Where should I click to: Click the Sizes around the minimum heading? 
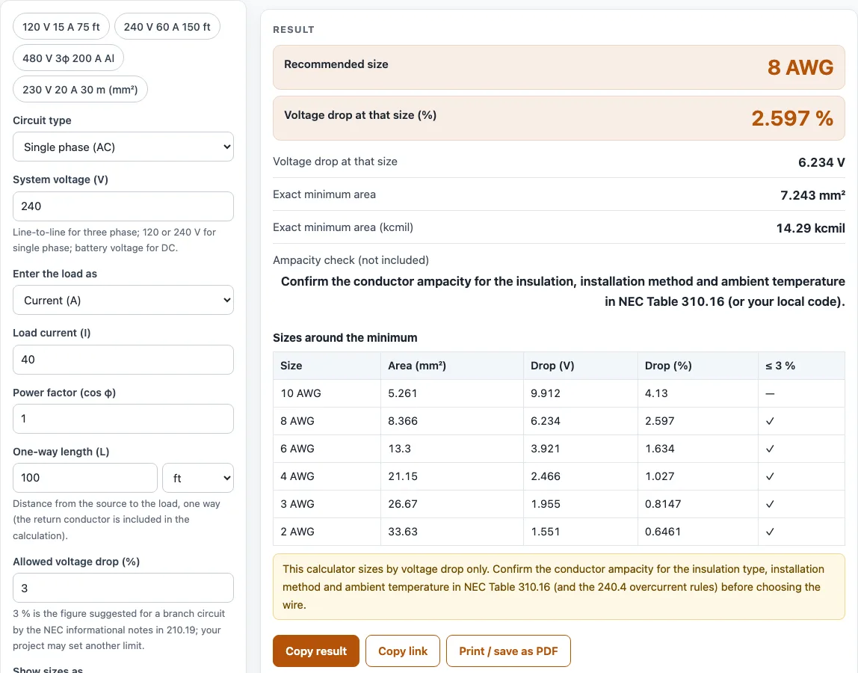345,338
